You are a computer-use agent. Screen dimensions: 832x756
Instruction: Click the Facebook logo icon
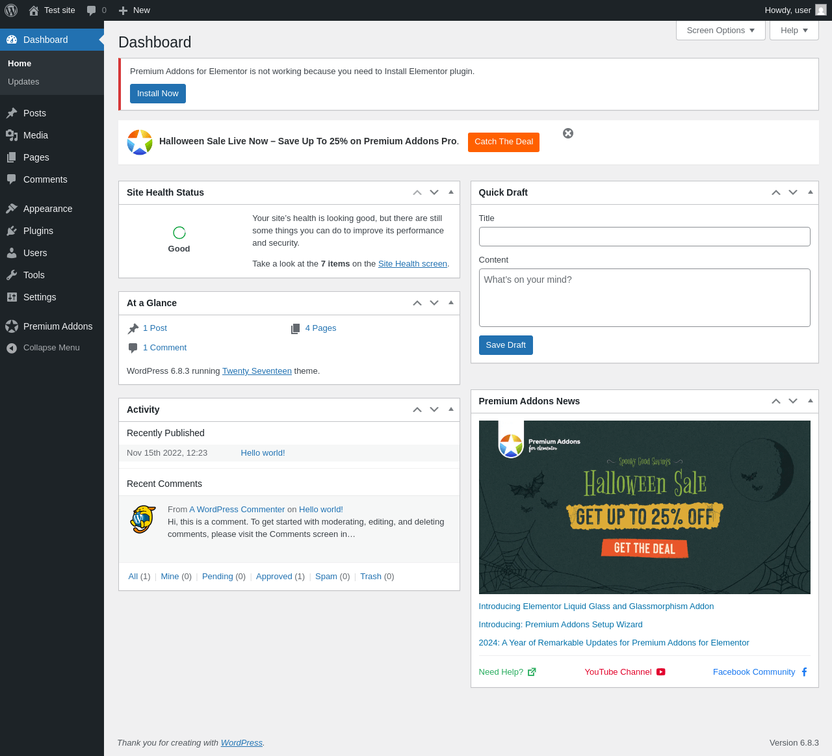[x=804, y=672]
